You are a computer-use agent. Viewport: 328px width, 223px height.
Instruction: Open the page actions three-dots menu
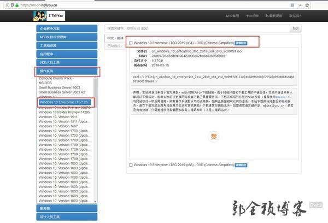click(x=300, y=5)
